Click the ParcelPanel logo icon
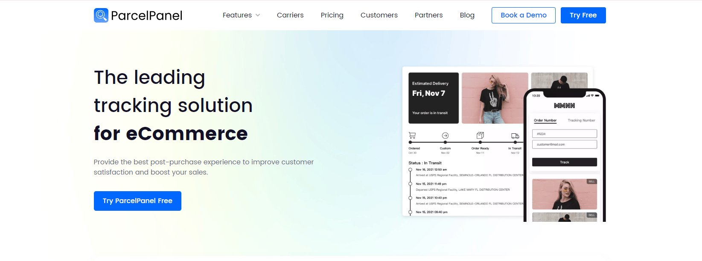 coord(101,15)
